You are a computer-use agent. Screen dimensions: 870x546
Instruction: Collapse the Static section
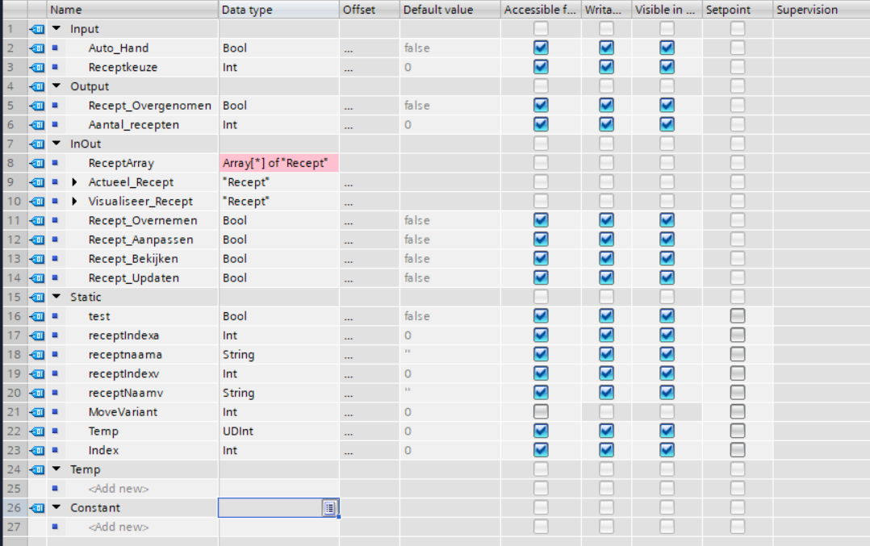pyautogui.click(x=56, y=298)
